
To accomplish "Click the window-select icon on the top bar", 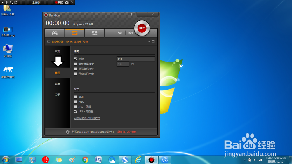I will [7, 2].
